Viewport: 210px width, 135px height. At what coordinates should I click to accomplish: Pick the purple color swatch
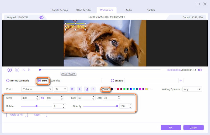point(143,89)
